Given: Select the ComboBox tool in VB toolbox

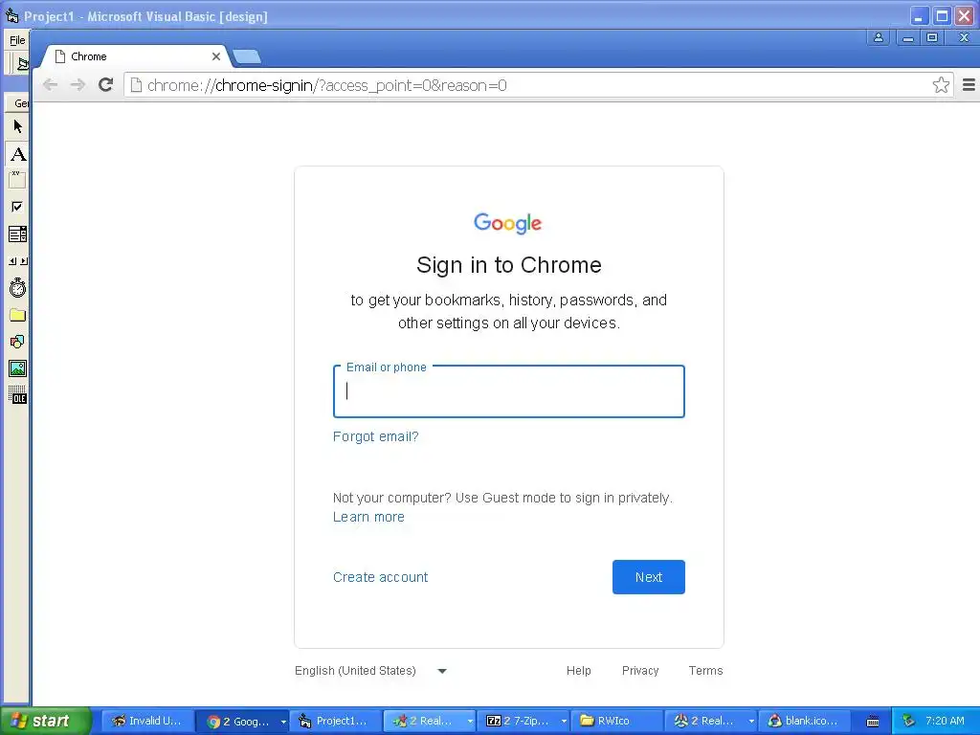Looking at the screenshot, I should (17, 234).
